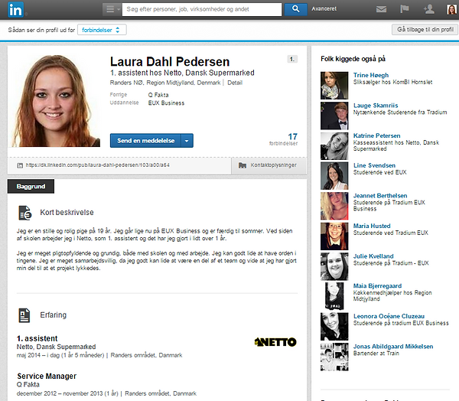Click Line Svendsen's photo thumbnail
Viewport: 459px width, 401px height.
334,176
